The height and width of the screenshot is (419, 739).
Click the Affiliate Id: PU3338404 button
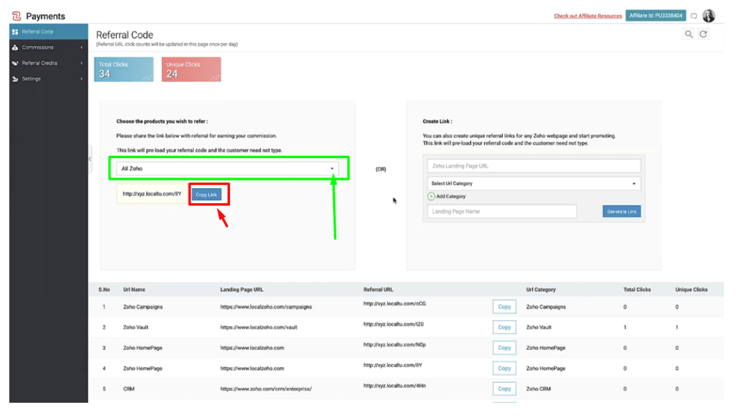[x=656, y=16]
